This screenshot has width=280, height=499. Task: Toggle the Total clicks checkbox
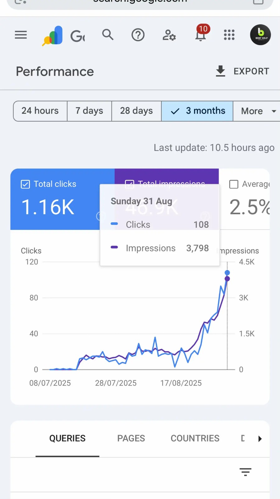pos(26,184)
